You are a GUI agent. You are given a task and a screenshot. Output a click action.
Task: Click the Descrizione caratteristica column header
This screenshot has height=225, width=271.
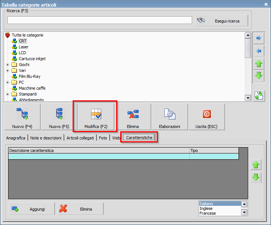click(x=99, y=150)
